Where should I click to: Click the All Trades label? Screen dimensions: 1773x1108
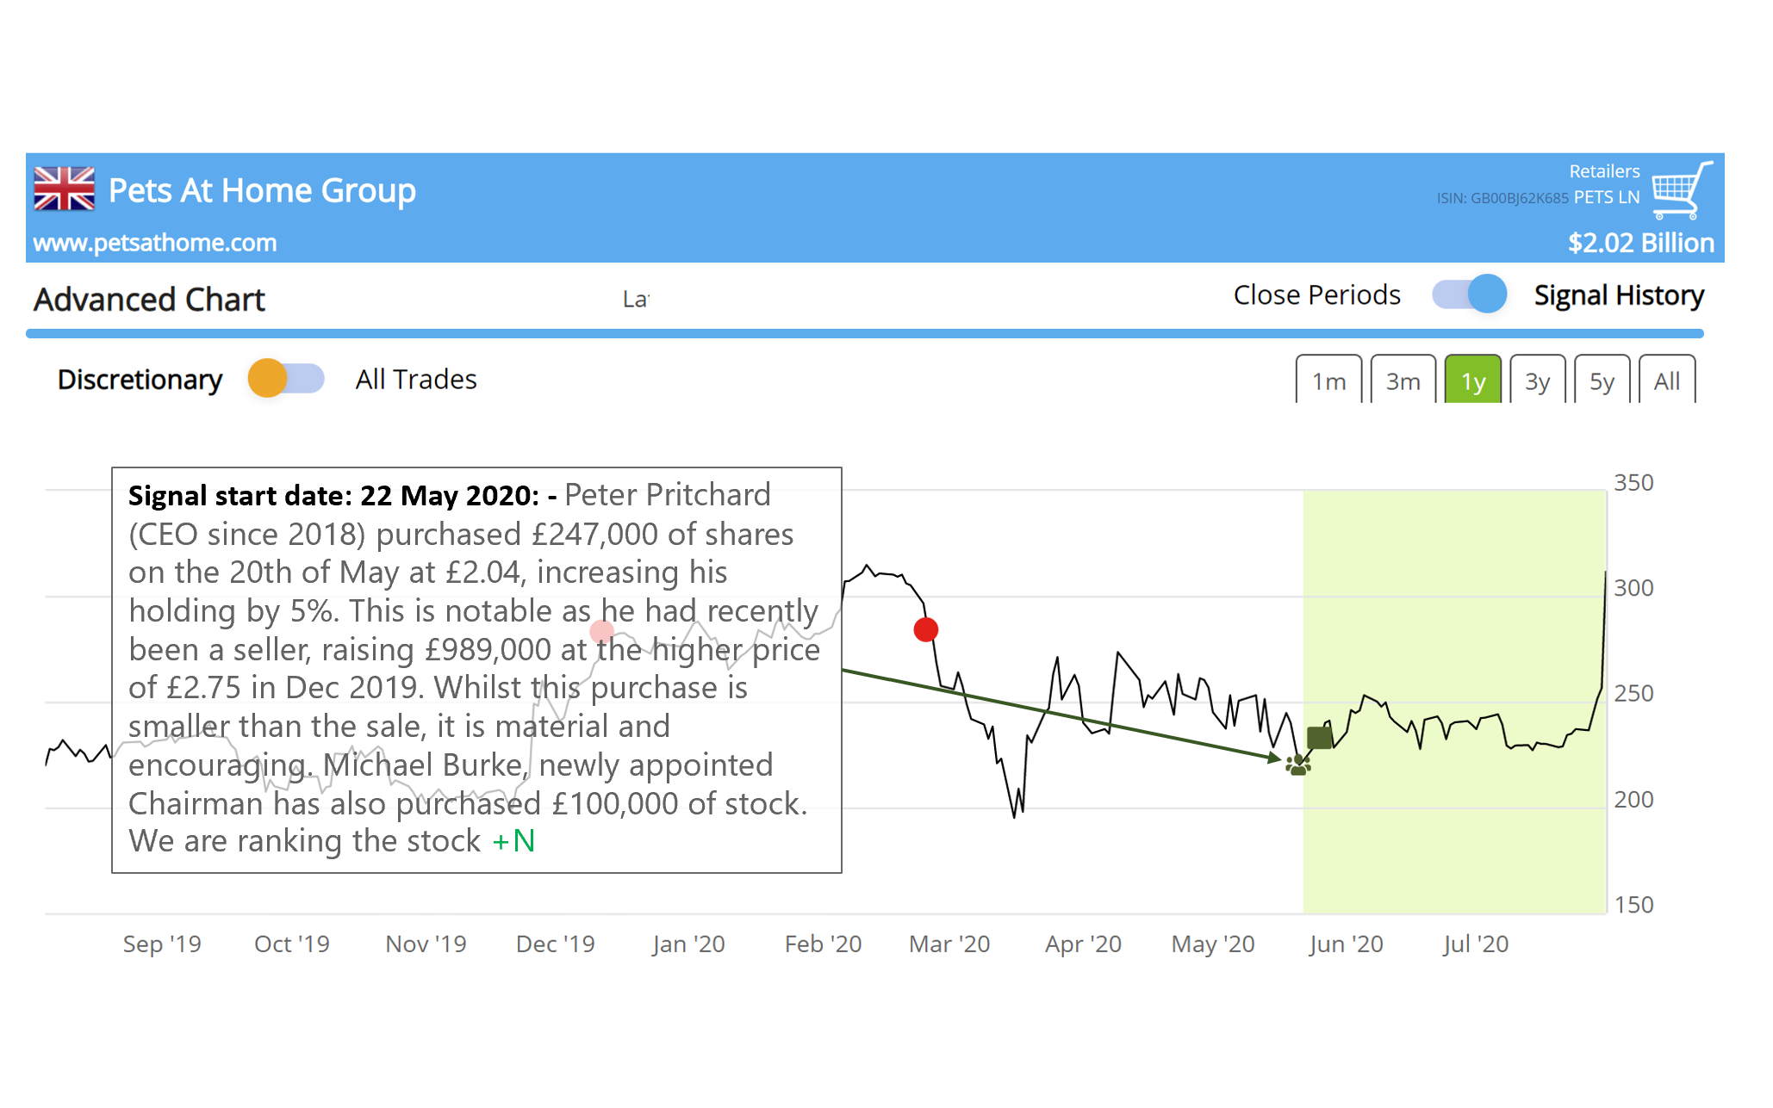[x=416, y=380]
